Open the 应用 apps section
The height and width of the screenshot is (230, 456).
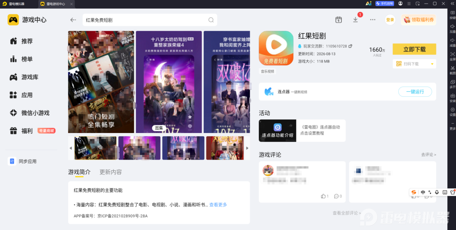click(x=21, y=95)
